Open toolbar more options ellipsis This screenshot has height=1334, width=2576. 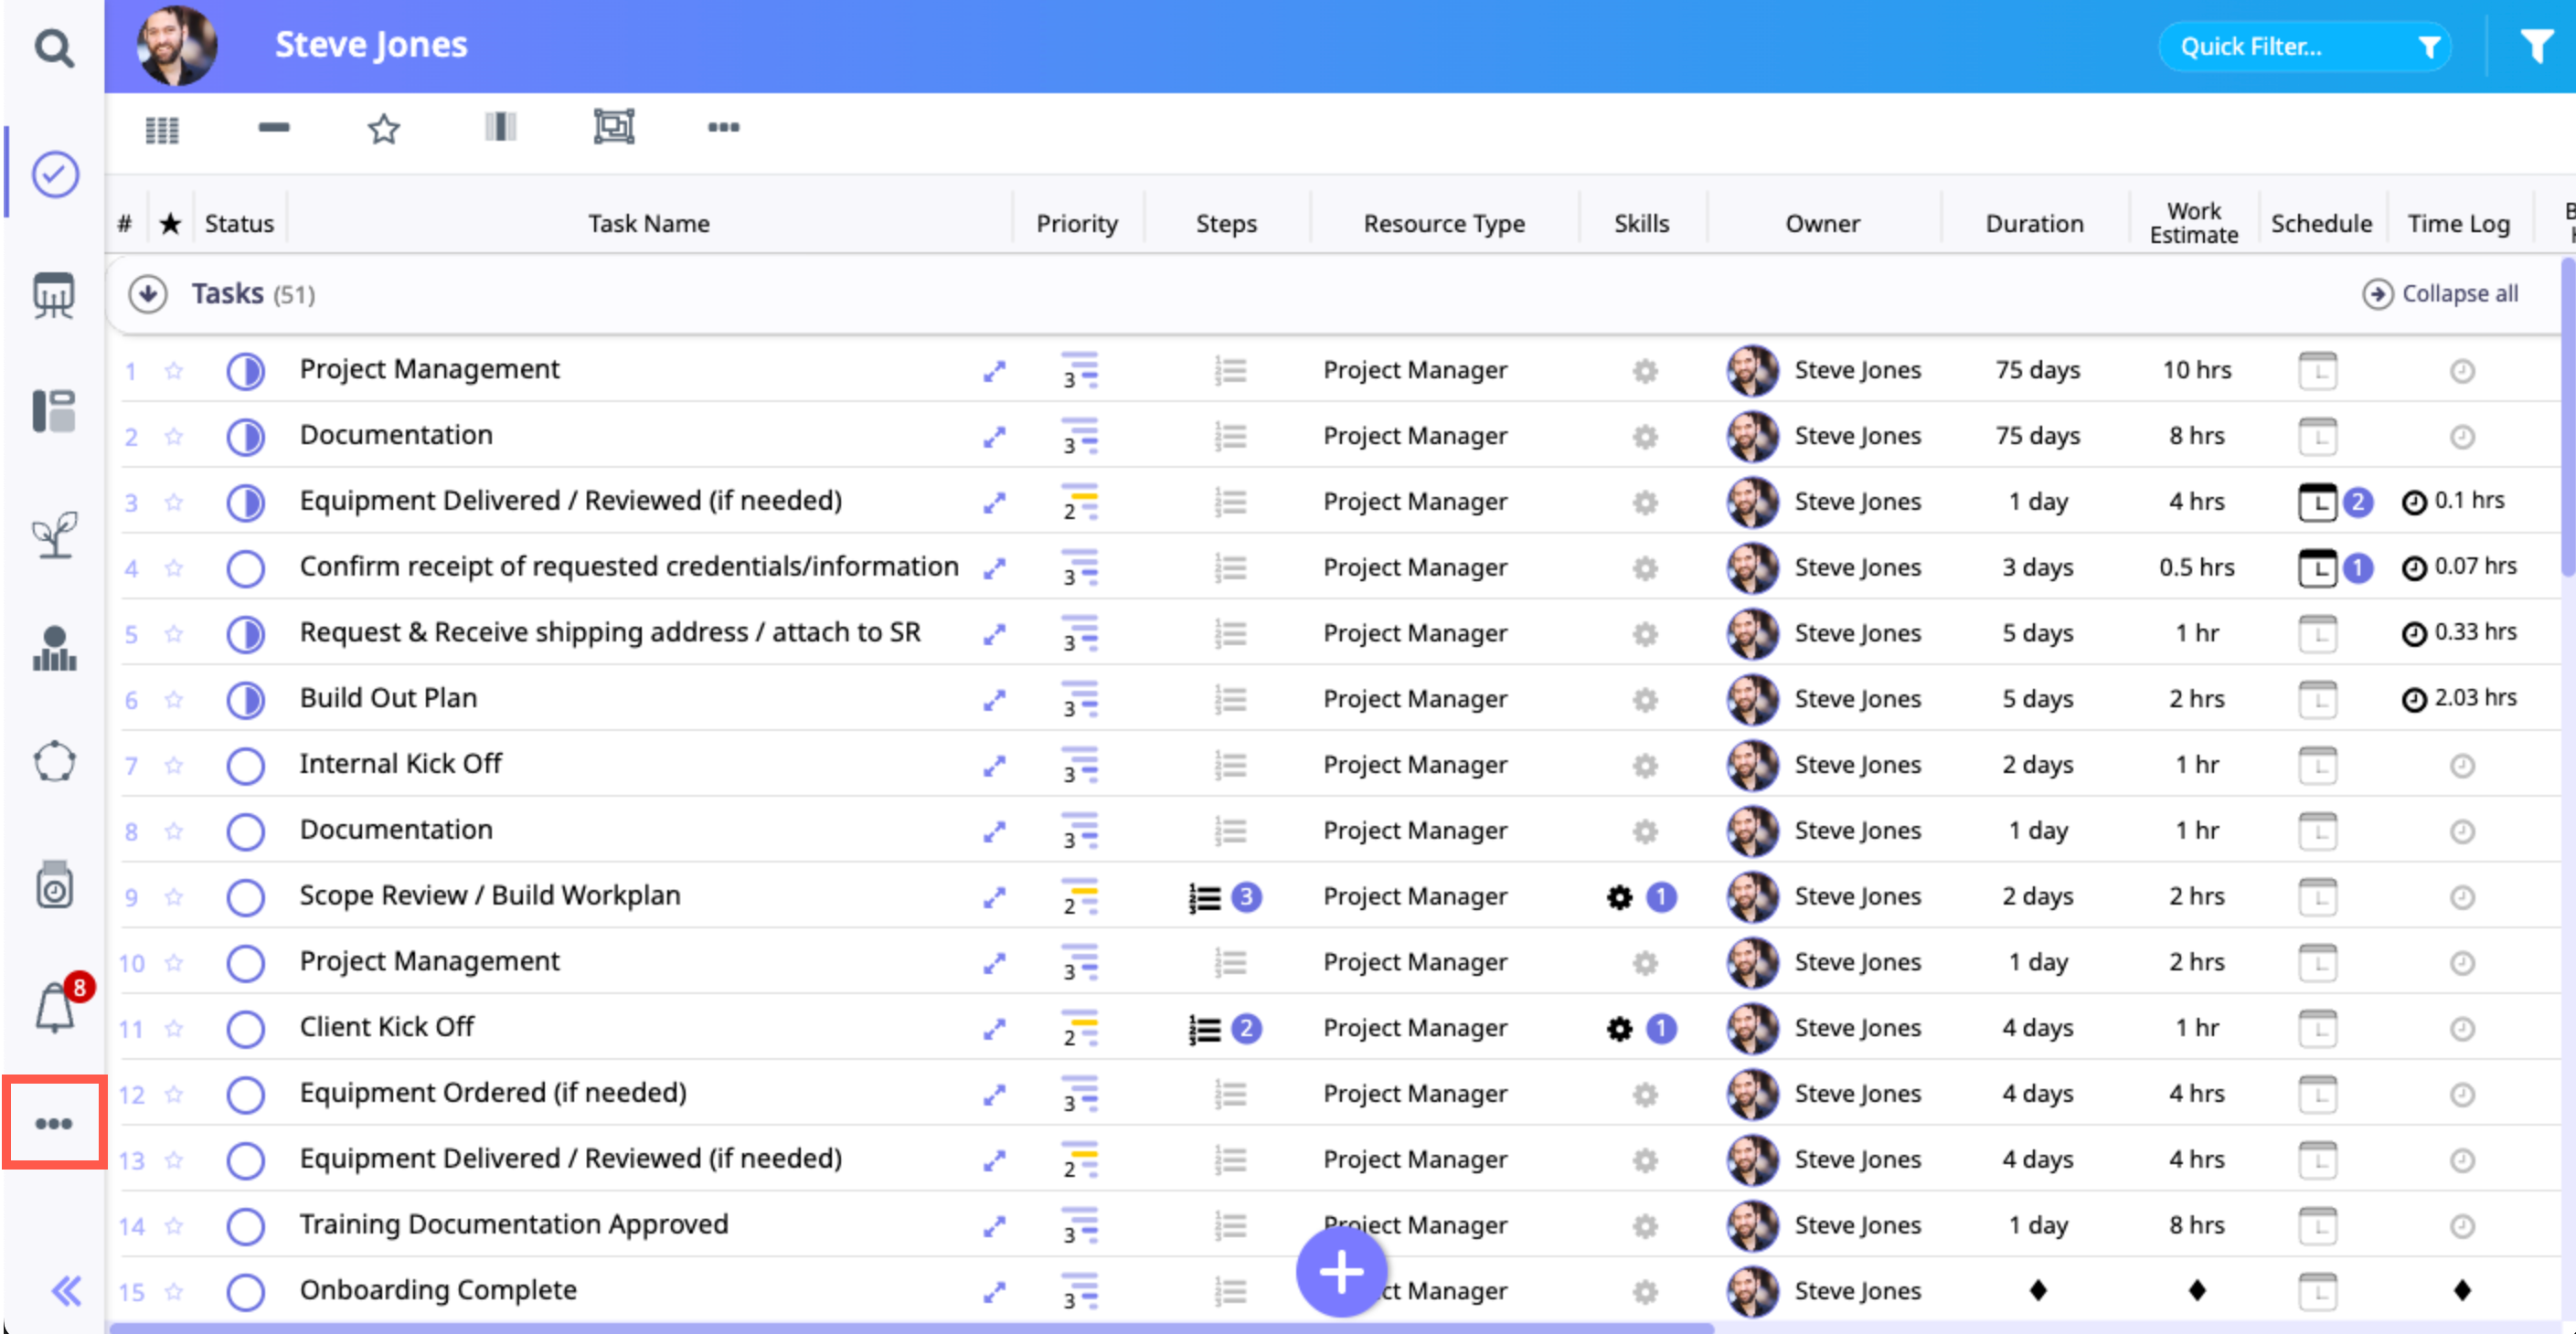(x=723, y=127)
